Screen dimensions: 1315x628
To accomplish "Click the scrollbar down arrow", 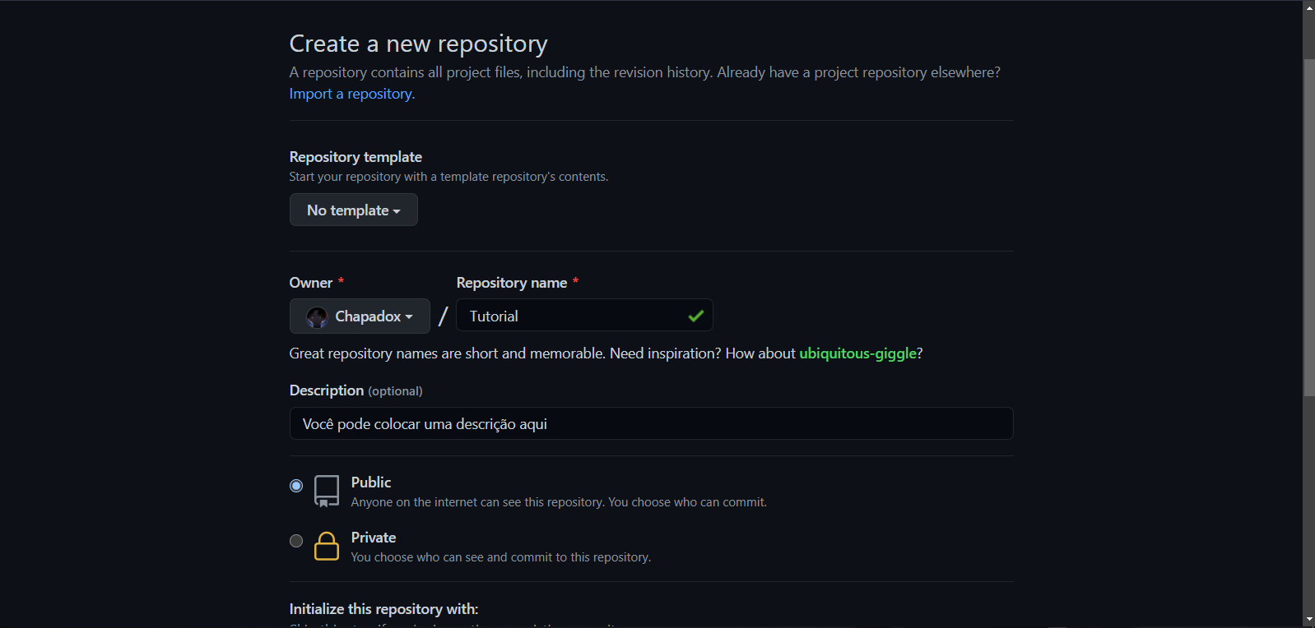I will [1309, 620].
